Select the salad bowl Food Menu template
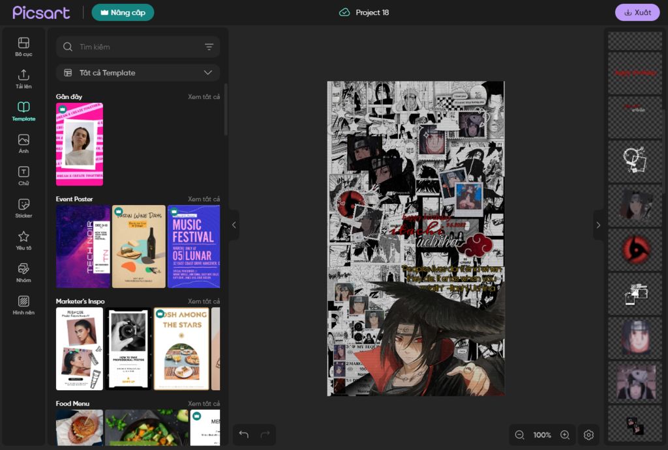The height and width of the screenshot is (450, 668). (x=147, y=427)
